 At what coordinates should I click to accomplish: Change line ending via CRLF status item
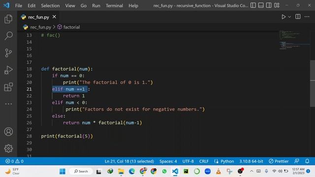point(204,161)
